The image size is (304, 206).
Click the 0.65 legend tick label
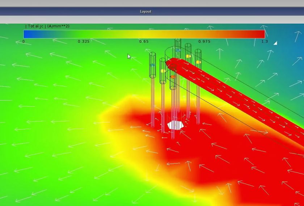coord(144,41)
